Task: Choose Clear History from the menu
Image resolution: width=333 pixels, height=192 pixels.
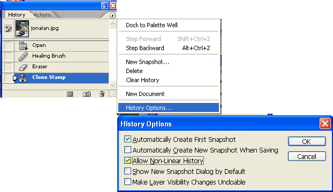Action: tap(169, 80)
